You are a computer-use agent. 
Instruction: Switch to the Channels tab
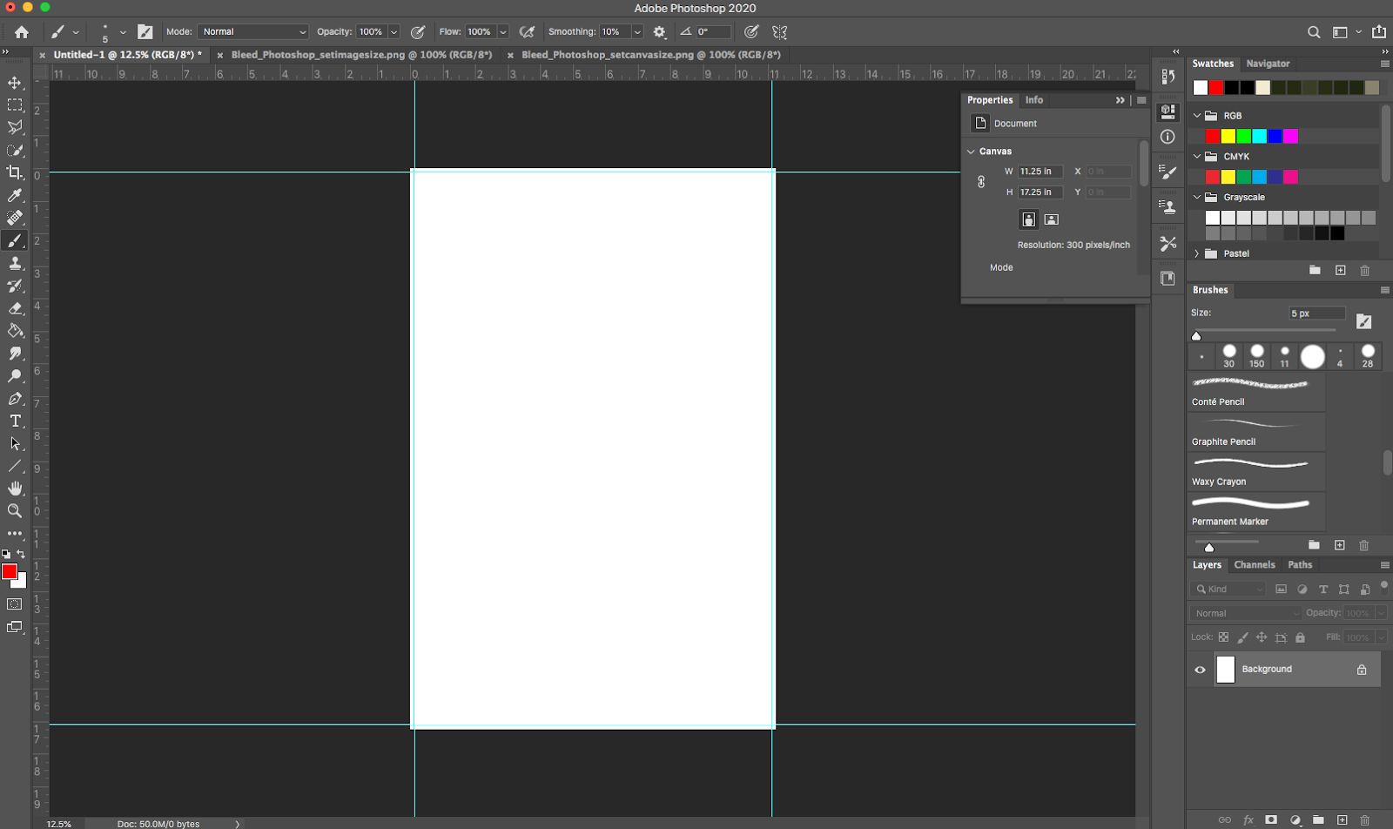tap(1255, 564)
